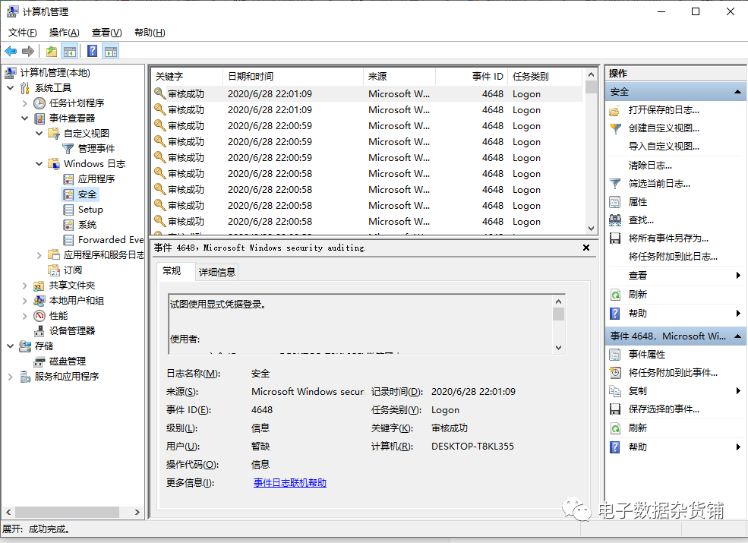Click the forward arrow icon in toolbar
The image size is (748, 543).
[27, 50]
